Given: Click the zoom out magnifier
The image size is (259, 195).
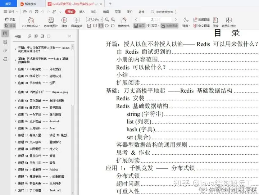Looking at the screenshot, I should pos(107,19).
